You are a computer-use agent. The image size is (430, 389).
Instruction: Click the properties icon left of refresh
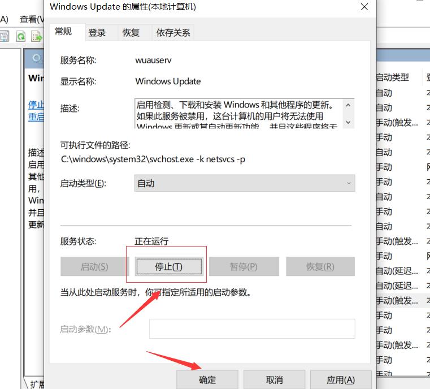(x=5, y=37)
